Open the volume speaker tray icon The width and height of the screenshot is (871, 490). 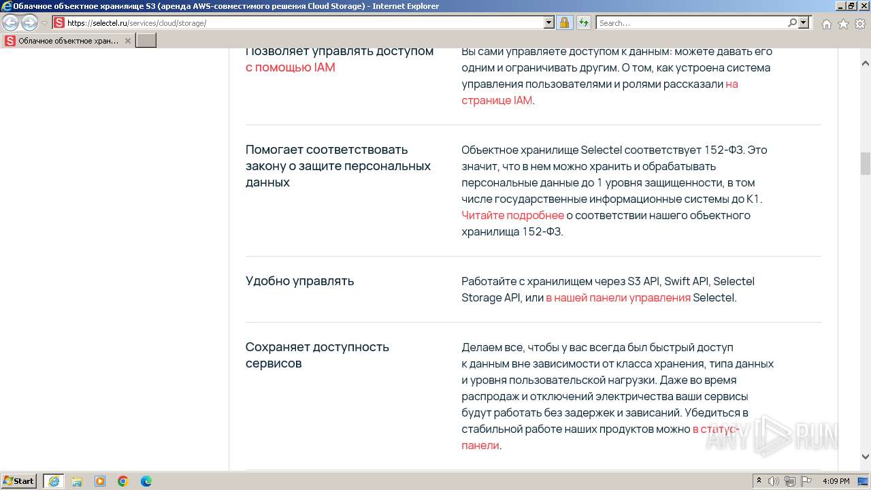coord(774,481)
